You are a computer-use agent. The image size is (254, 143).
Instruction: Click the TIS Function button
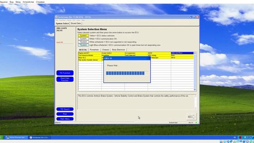(x=65, y=73)
